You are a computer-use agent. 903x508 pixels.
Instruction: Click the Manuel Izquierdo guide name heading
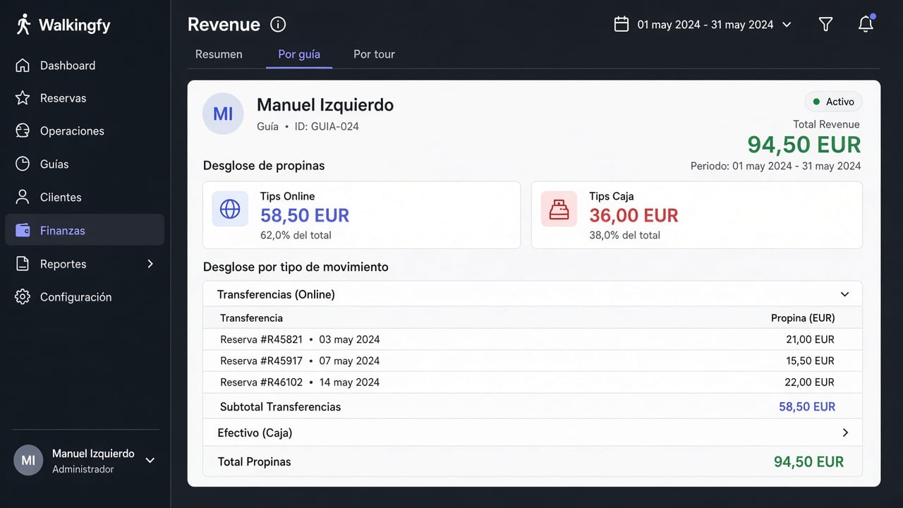[x=325, y=105]
